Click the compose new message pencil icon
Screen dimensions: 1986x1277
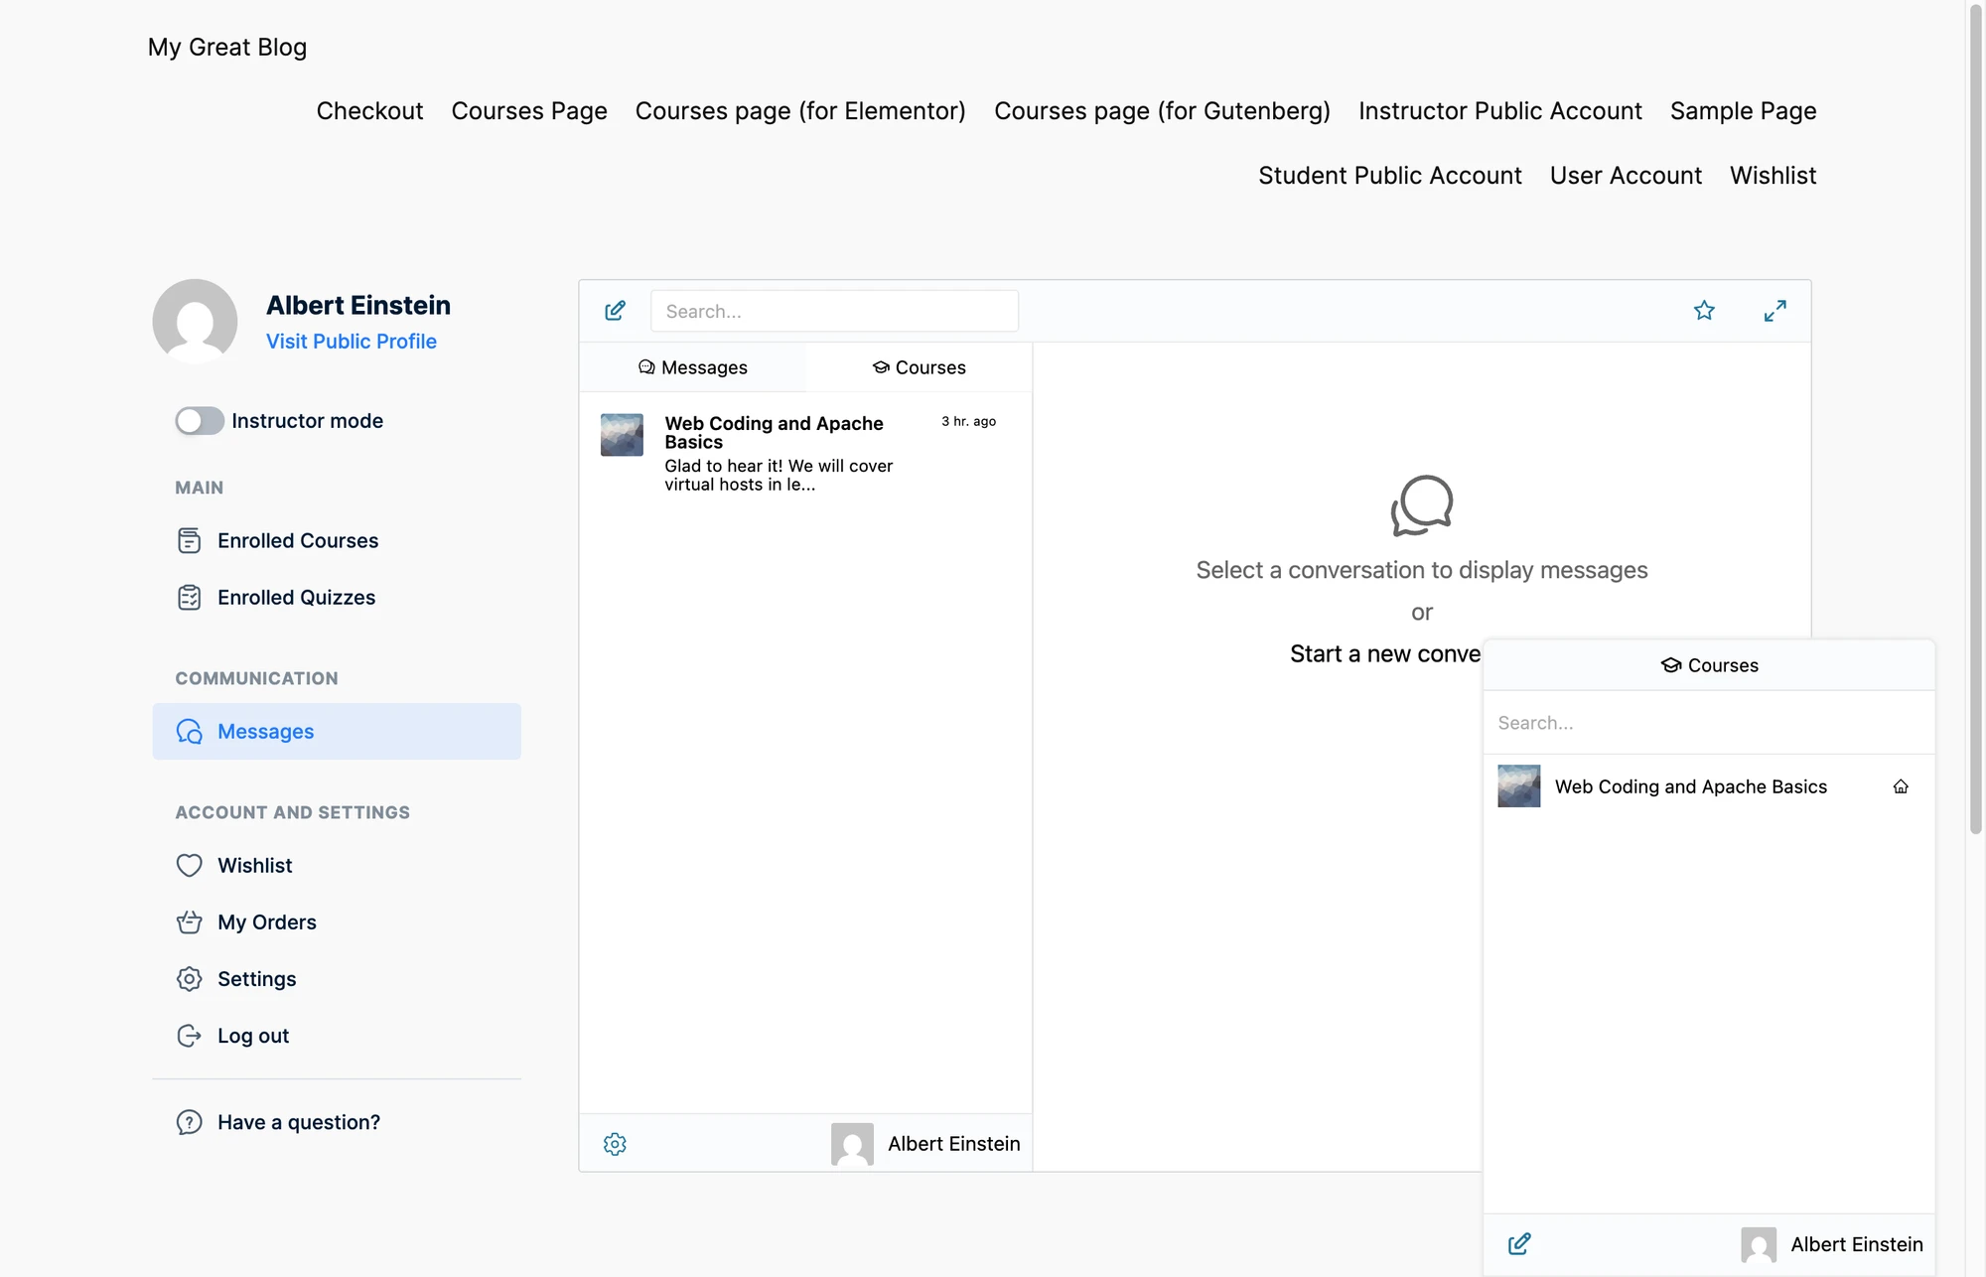tap(615, 311)
